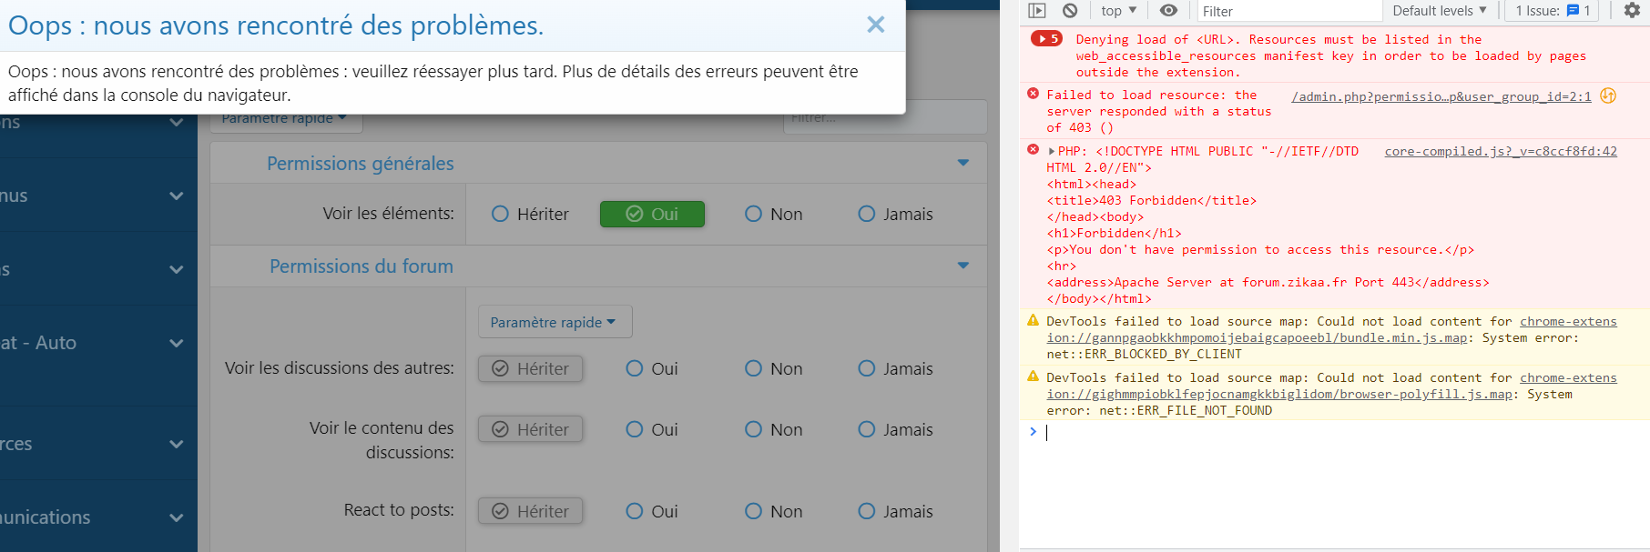Open live expression eye icon

pyautogui.click(x=1168, y=11)
